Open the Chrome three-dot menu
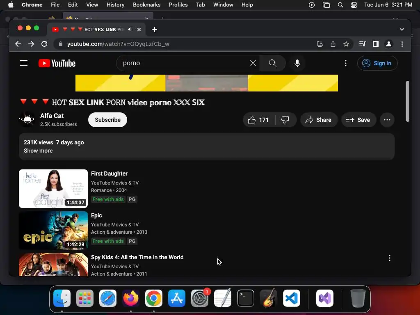Image resolution: width=420 pixels, height=315 pixels. pyautogui.click(x=402, y=44)
